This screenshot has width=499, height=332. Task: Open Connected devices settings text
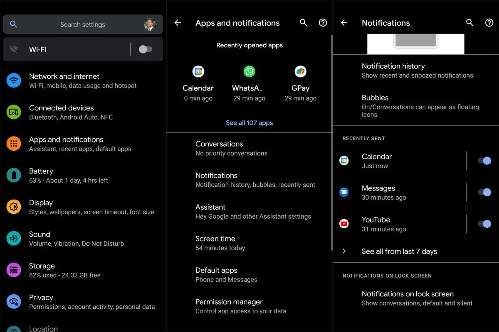pyautogui.click(x=71, y=112)
